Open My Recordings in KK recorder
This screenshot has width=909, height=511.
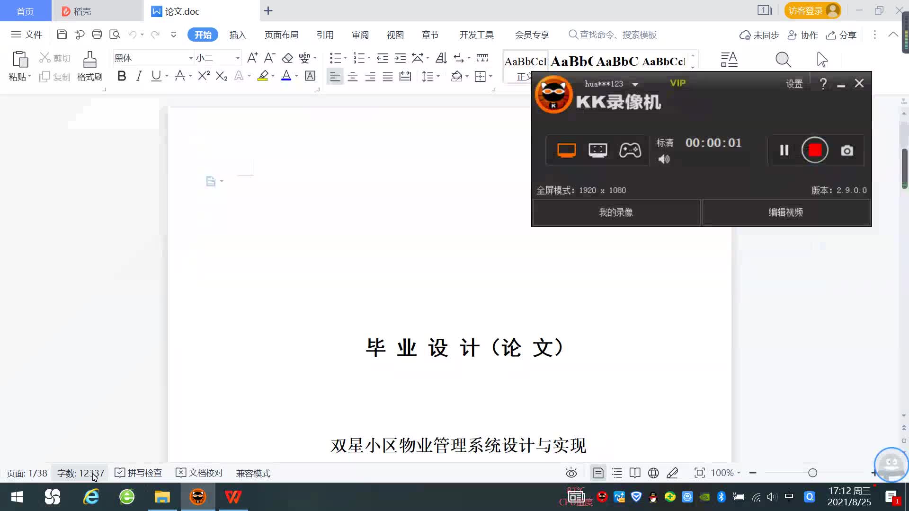point(616,212)
